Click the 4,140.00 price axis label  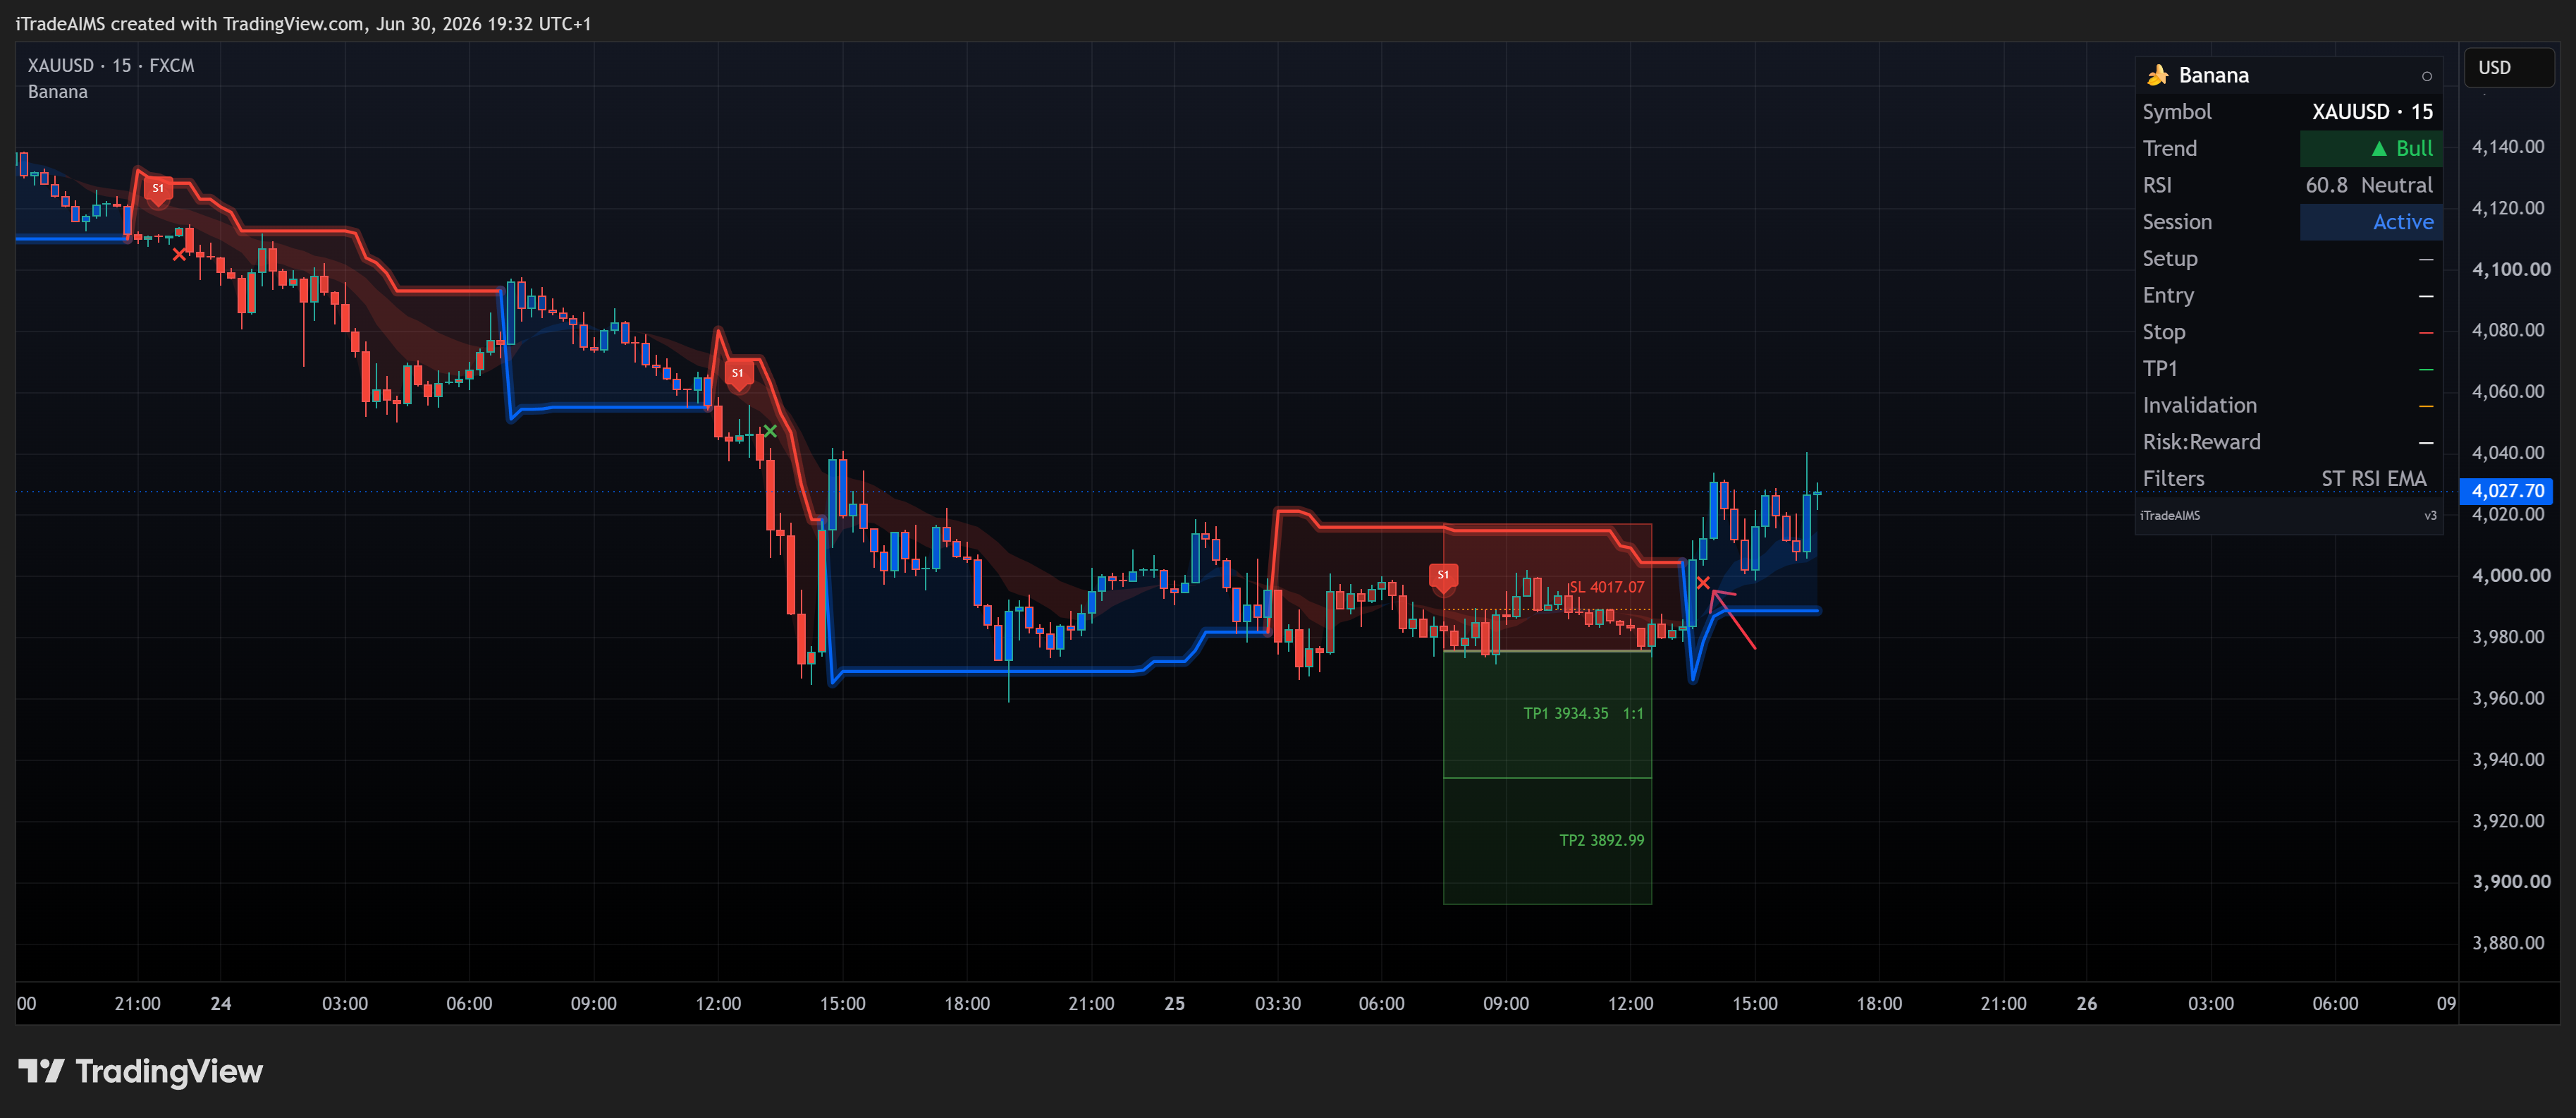[x=2507, y=147]
